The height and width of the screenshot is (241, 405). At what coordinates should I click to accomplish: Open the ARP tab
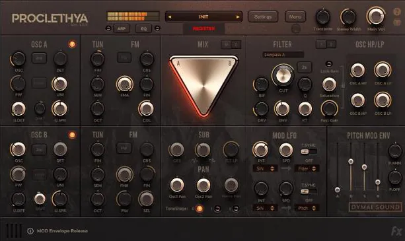[122, 28]
